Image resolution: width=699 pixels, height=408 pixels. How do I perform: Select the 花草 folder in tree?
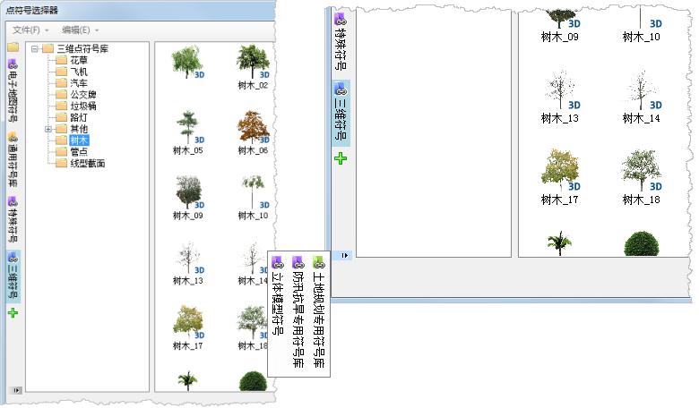(x=78, y=60)
